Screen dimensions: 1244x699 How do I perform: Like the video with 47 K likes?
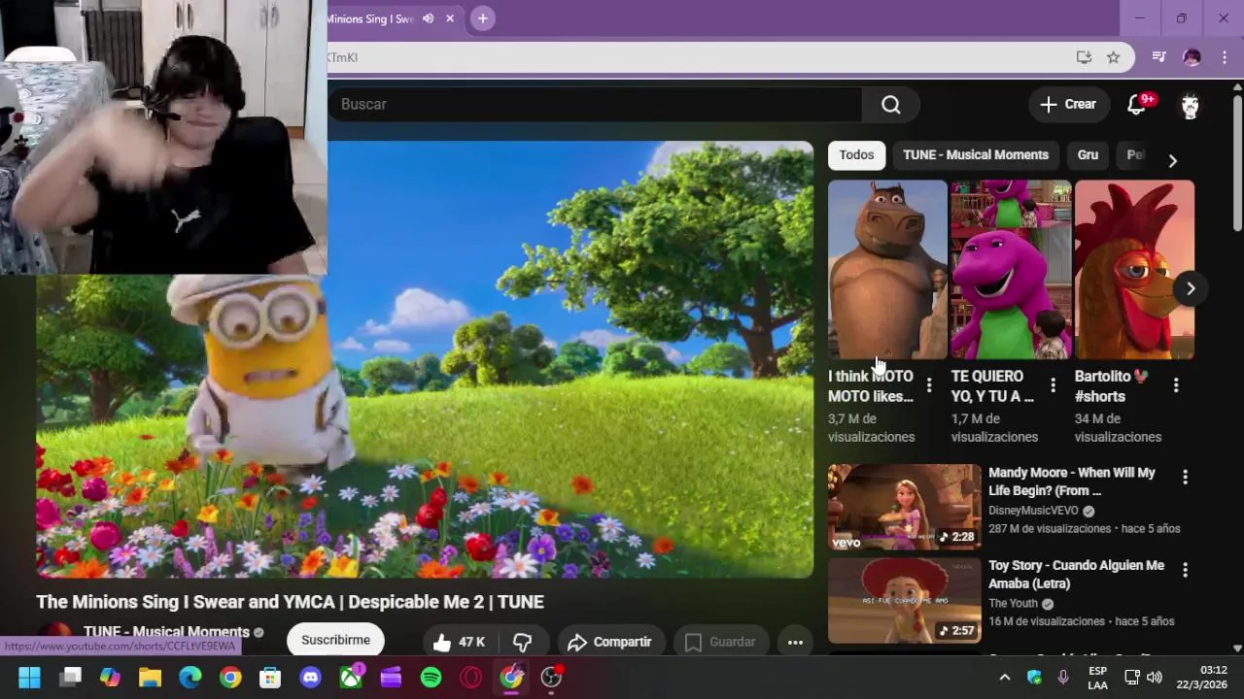pos(459,642)
